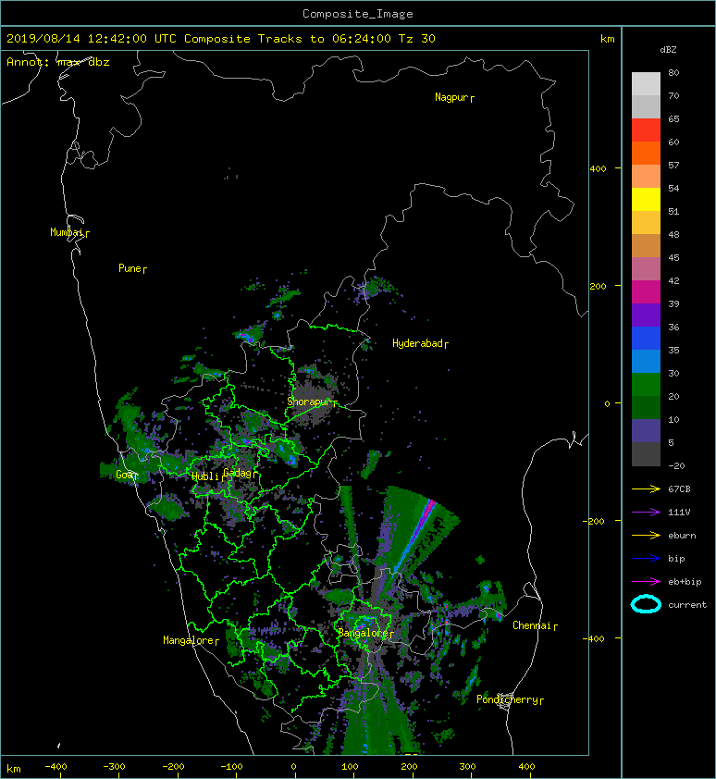Click the purple 111V arrow legend icon
This screenshot has width=716, height=779.
coord(646,513)
